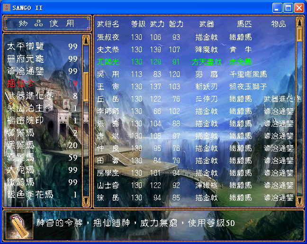Click the 馬匹 column header
The height and width of the screenshot is (244, 307).
(x=244, y=24)
